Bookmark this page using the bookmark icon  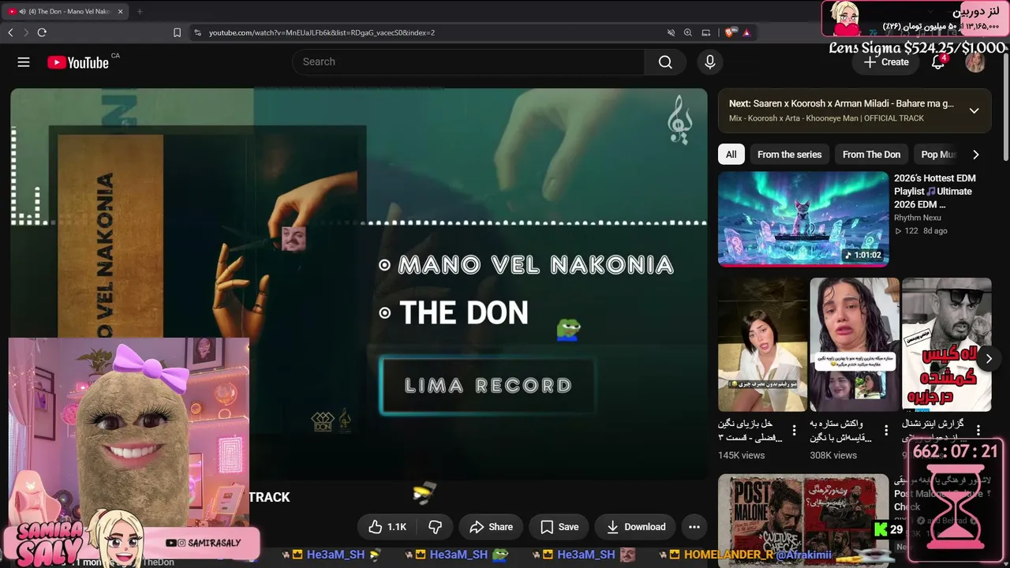[x=177, y=32]
